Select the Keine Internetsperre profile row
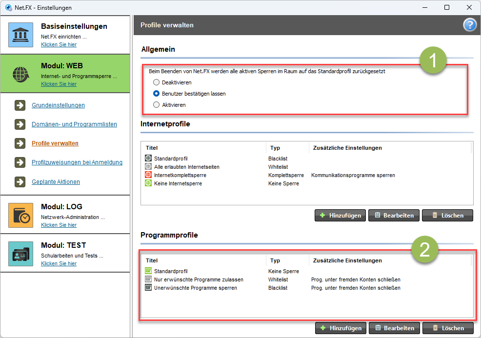 click(307, 183)
